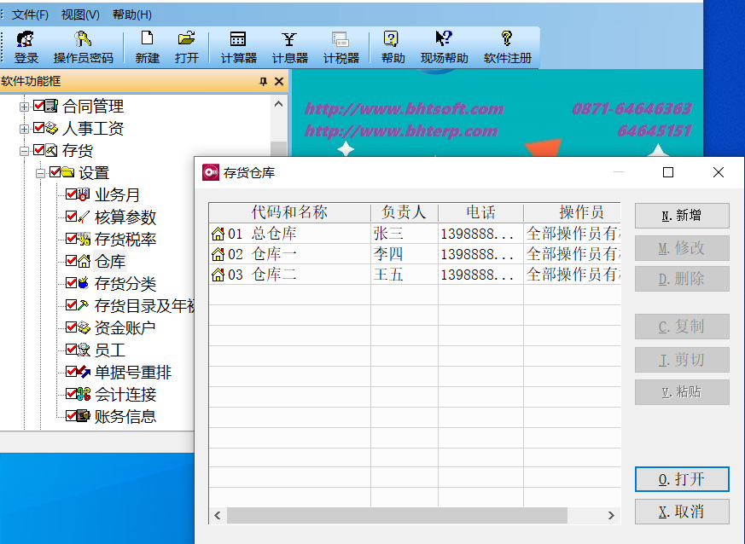Click the N.新增 button to add warehouse
The image size is (745, 544).
[681, 215]
